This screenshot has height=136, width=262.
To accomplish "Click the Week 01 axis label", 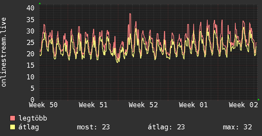I will pyautogui.click(x=193, y=105).
